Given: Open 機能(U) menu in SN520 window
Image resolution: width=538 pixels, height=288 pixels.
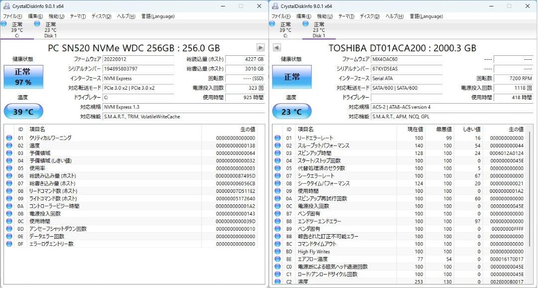Looking at the screenshot, I should click(57, 16).
